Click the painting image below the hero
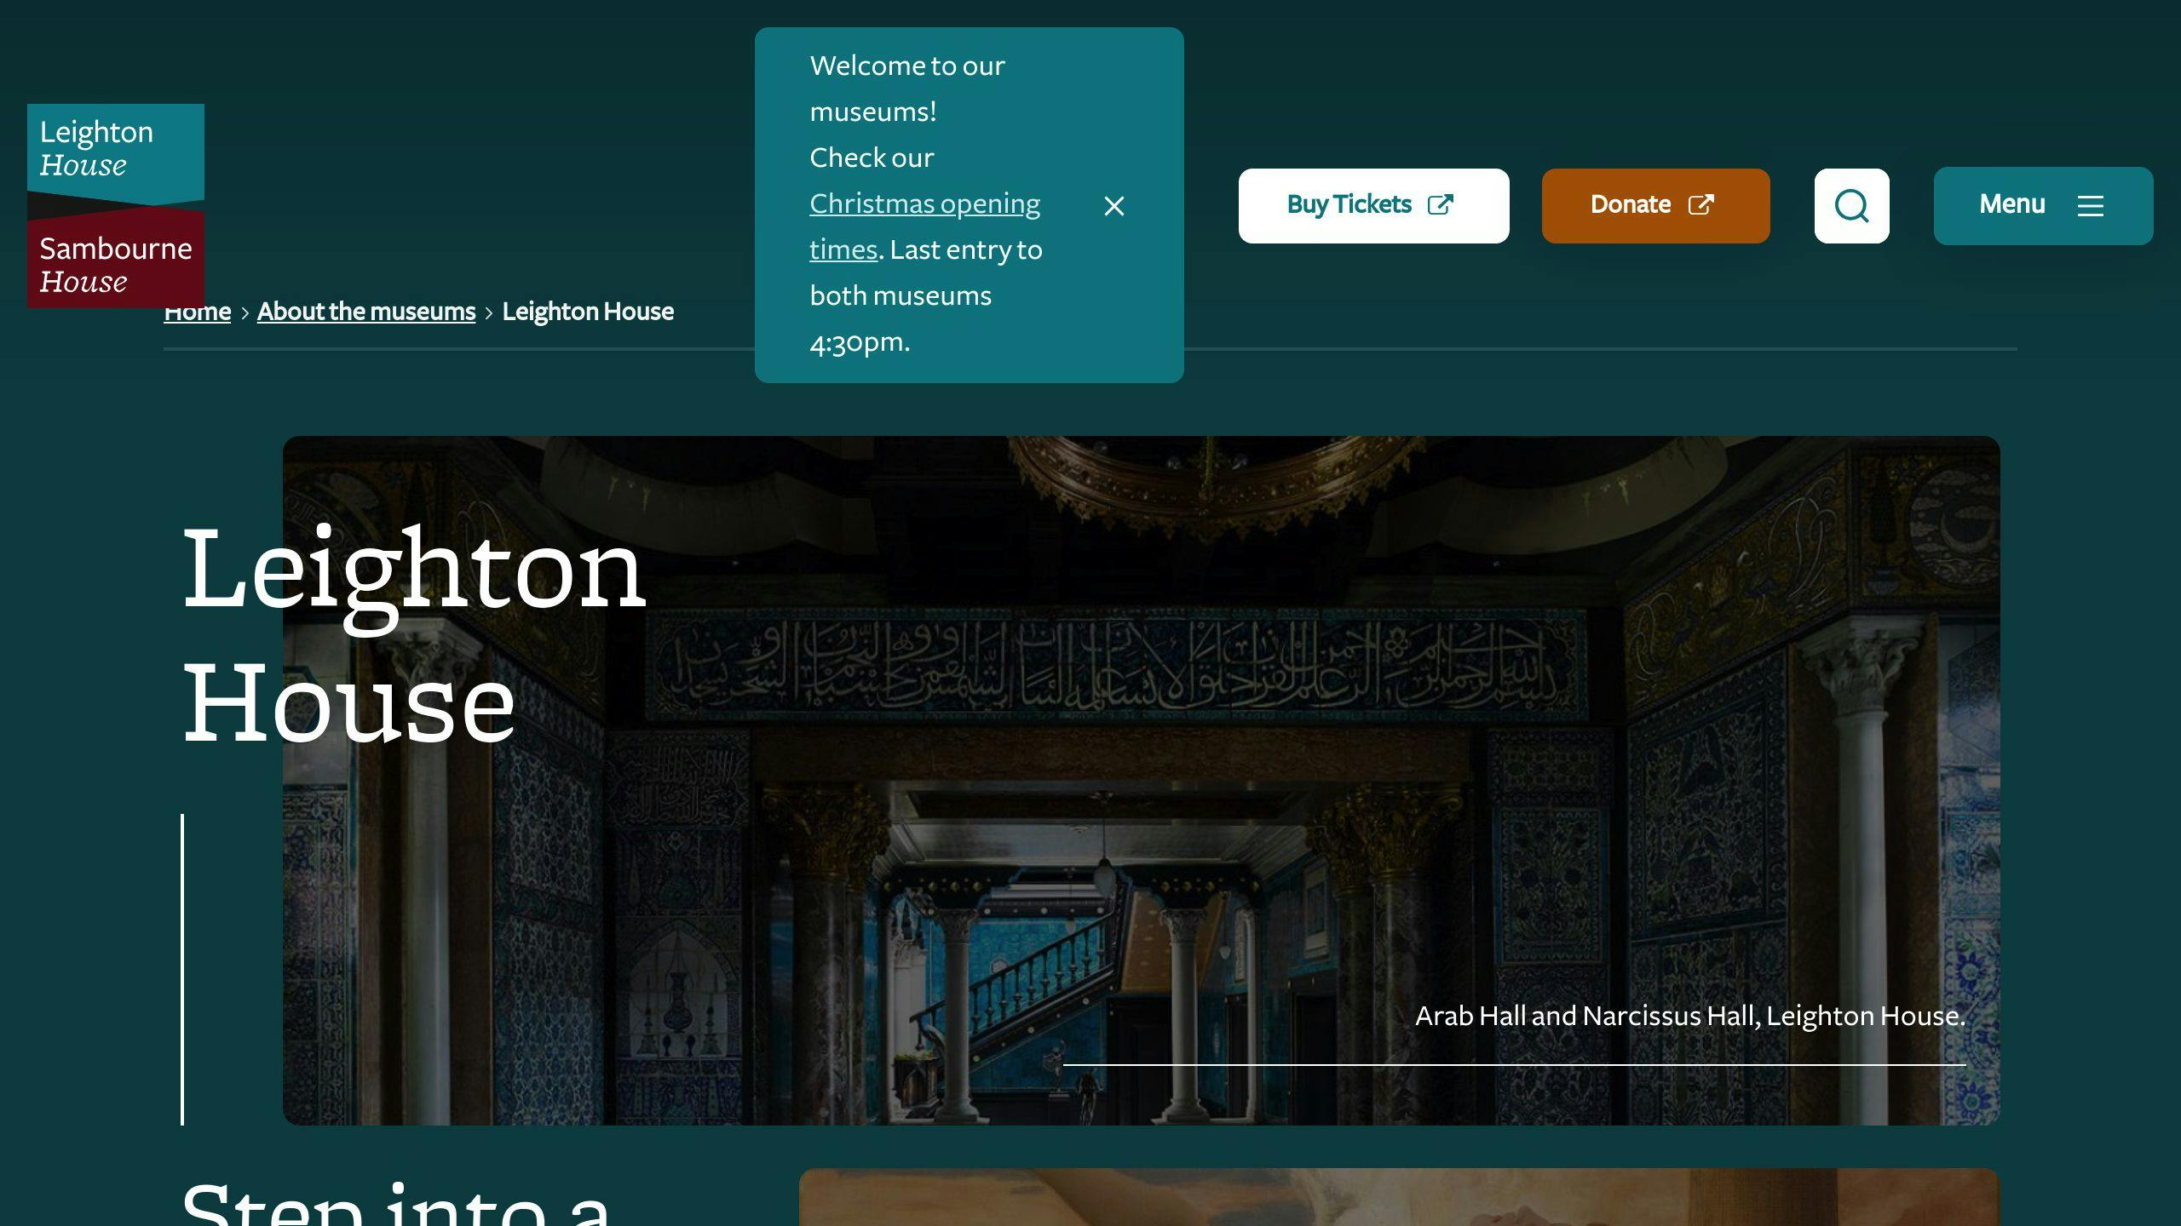The width and height of the screenshot is (2181, 1226). tap(1399, 1197)
